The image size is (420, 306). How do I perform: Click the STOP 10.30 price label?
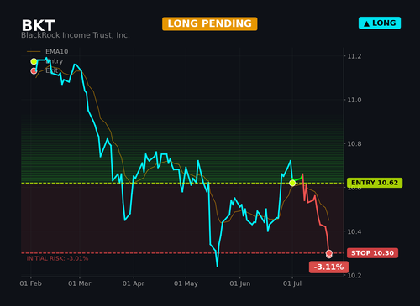coord(372,253)
